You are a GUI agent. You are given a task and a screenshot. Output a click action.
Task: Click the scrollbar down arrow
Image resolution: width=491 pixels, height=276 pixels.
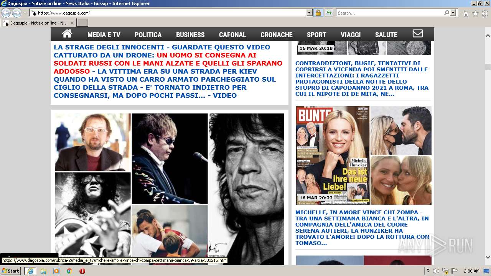tap(488, 257)
